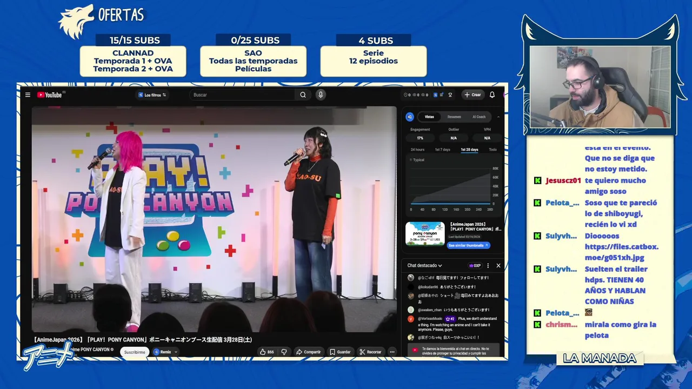
Task: Click the files.catbox.moe link in stream chat
Action: (622, 252)
